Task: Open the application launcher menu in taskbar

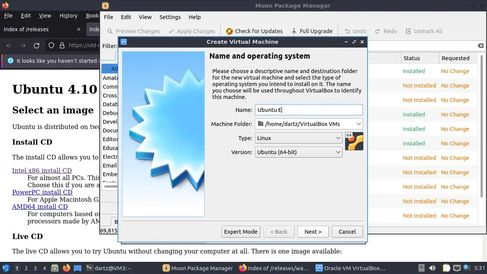Action: coord(6,268)
